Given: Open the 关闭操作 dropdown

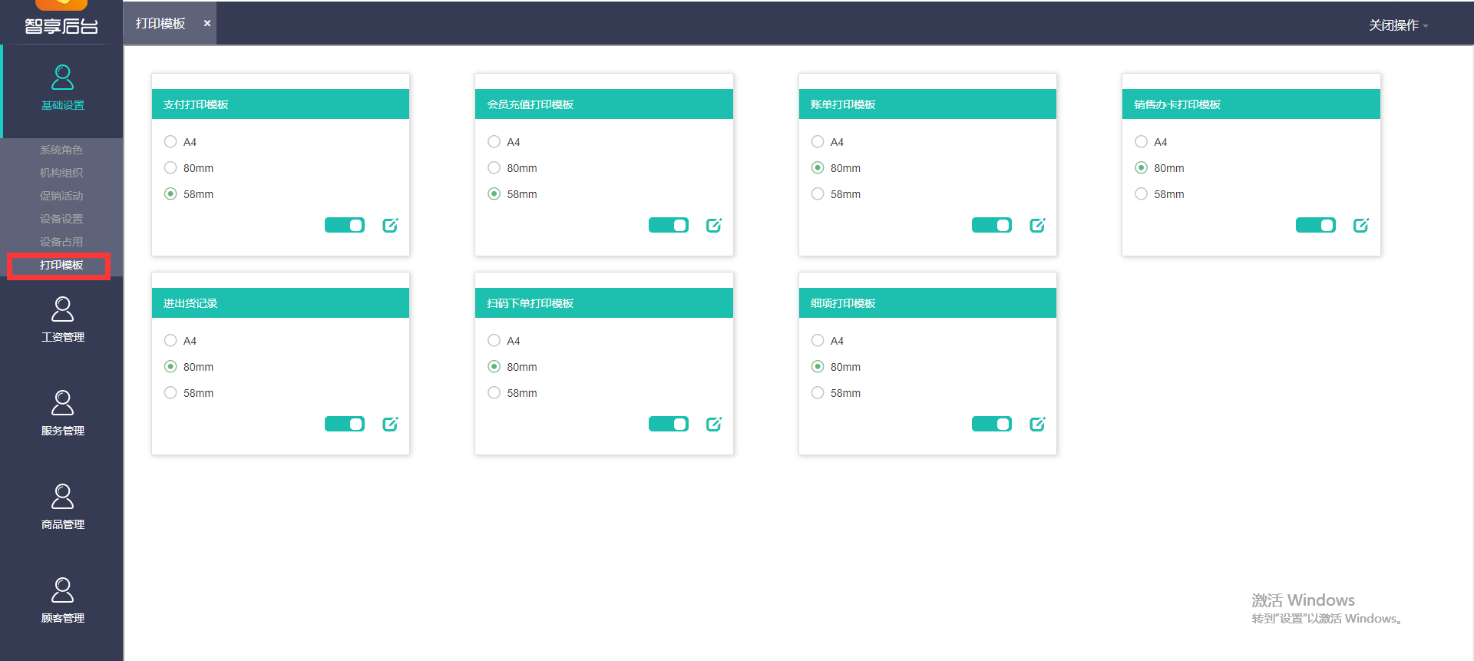Looking at the screenshot, I should (x=1398, y=25).
